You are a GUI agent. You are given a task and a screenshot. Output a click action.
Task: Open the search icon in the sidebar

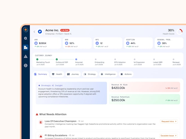tap(26, 38)
